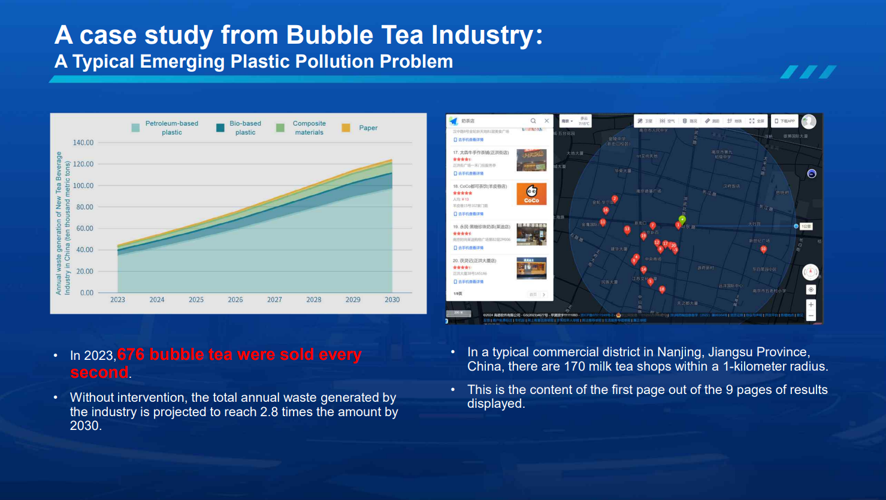The width and height of the screenshot is (886, 500).
Task: Open result 20. 茯灵记(正洪大厦店)
Action: [x=474, y=260]
